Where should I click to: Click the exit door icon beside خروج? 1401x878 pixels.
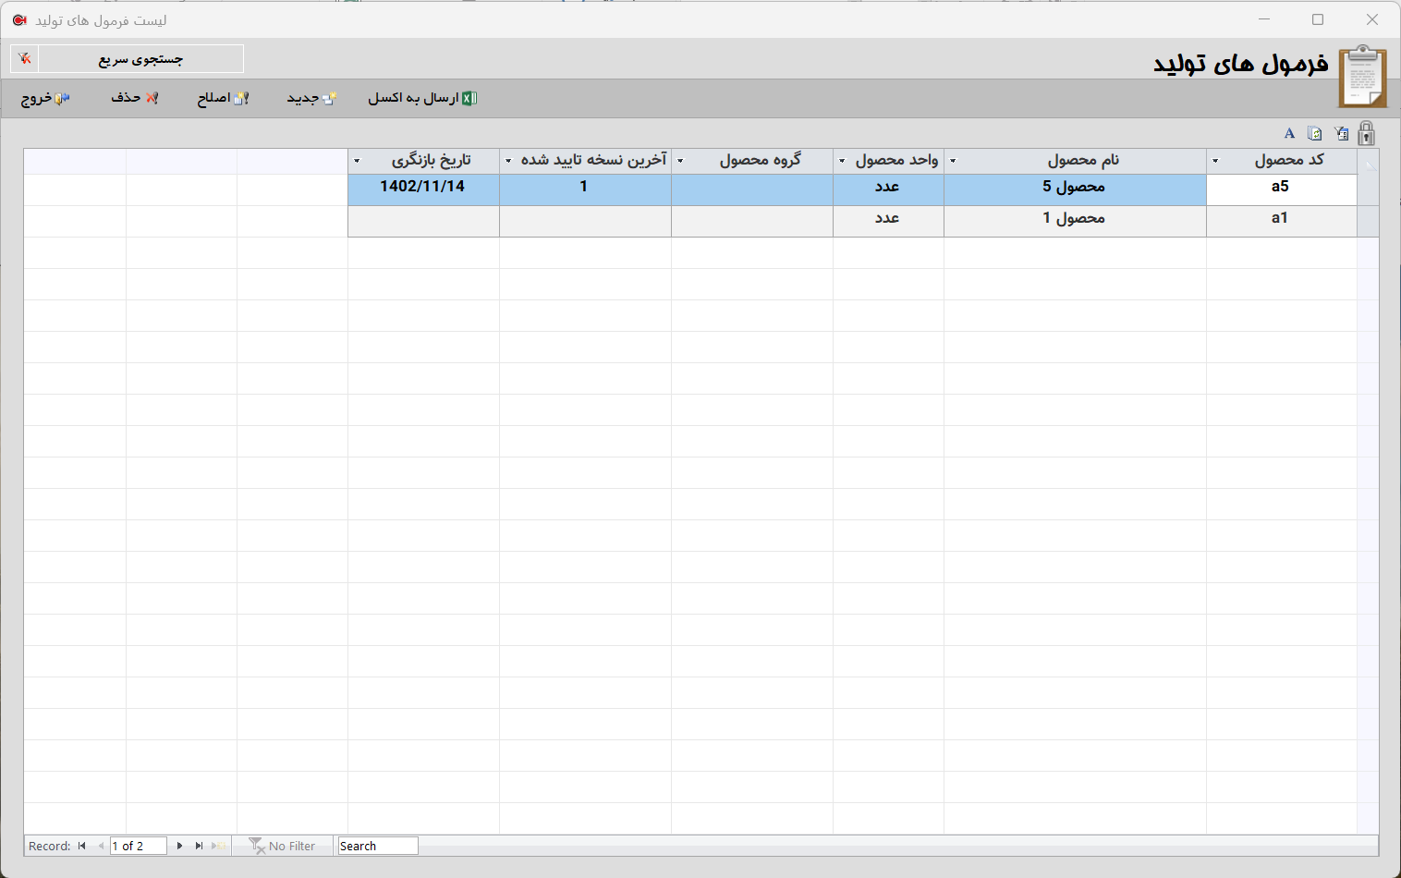[61, 97]
